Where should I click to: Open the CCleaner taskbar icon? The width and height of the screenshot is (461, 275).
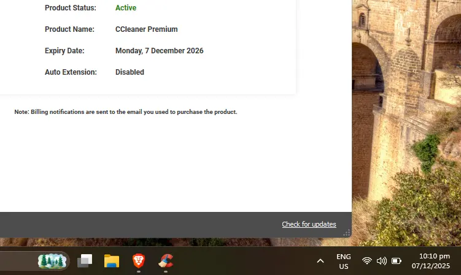tap(166, 261)
